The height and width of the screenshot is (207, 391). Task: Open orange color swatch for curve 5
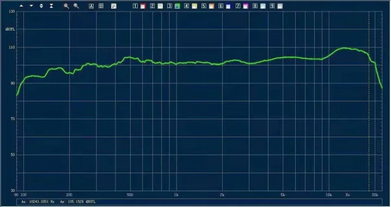click(211, 6)
